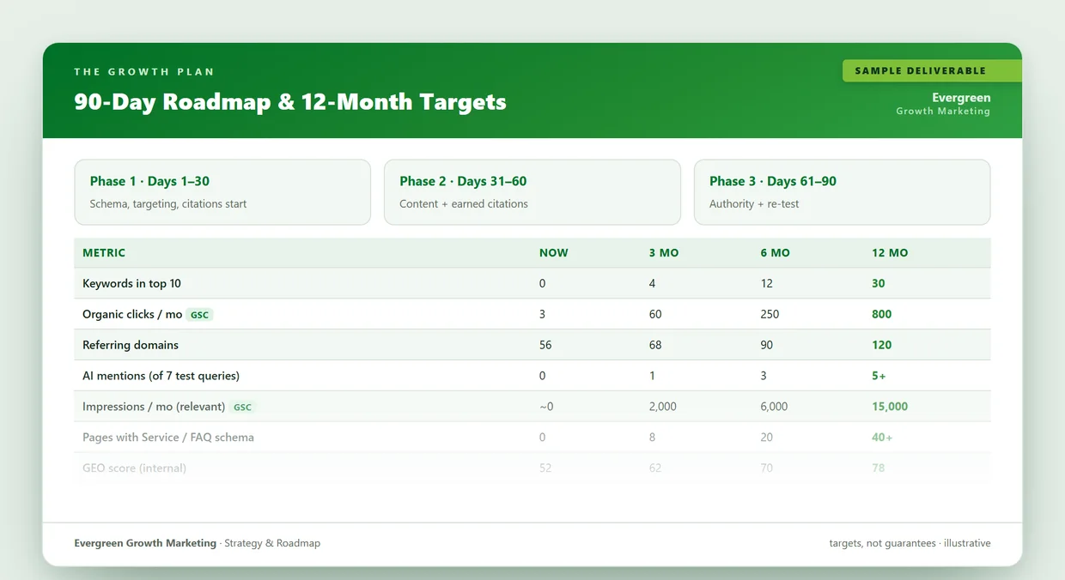Click GEO score 12-month value 78
The height and width of the screenshot is (580, 1065).
pos(879,469)
